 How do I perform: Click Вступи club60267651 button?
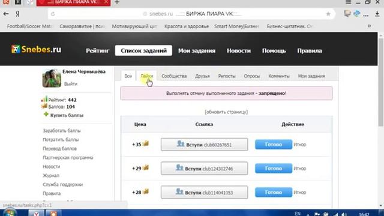[204, 145]
